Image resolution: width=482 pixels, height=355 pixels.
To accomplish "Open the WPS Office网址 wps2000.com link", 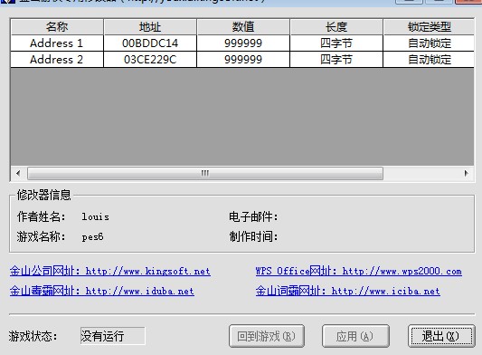I will [359, 271].
